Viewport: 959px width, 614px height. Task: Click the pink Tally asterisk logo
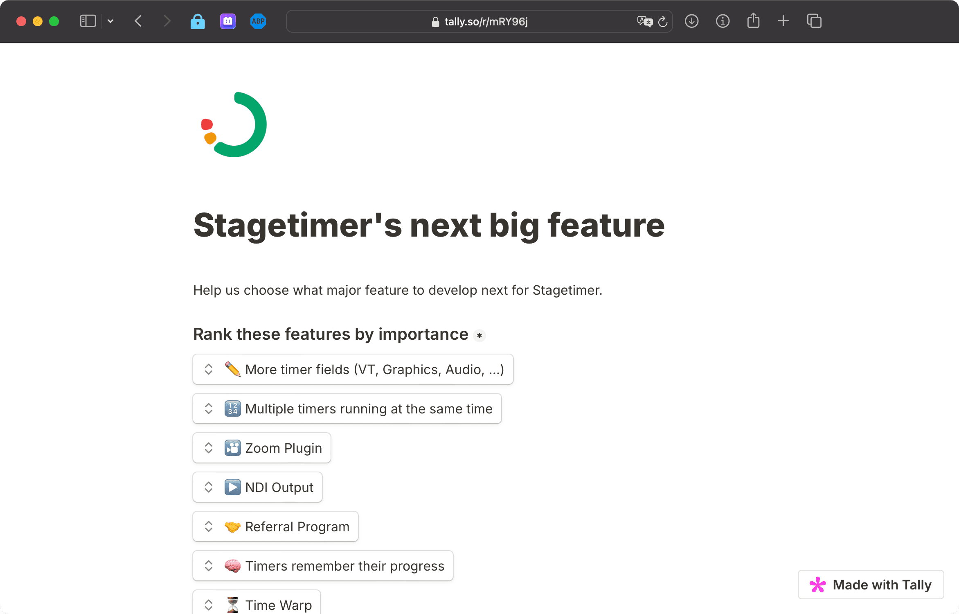click(817, 585)
